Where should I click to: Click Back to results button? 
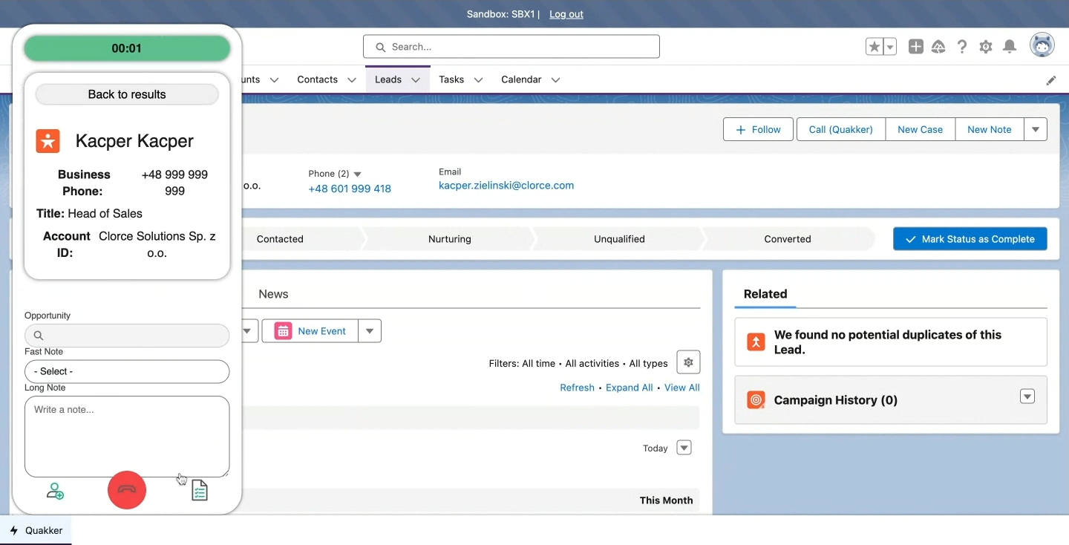tap(127, 94)
